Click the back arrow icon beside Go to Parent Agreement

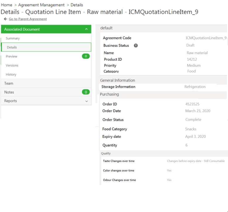(x=5, y=19)
